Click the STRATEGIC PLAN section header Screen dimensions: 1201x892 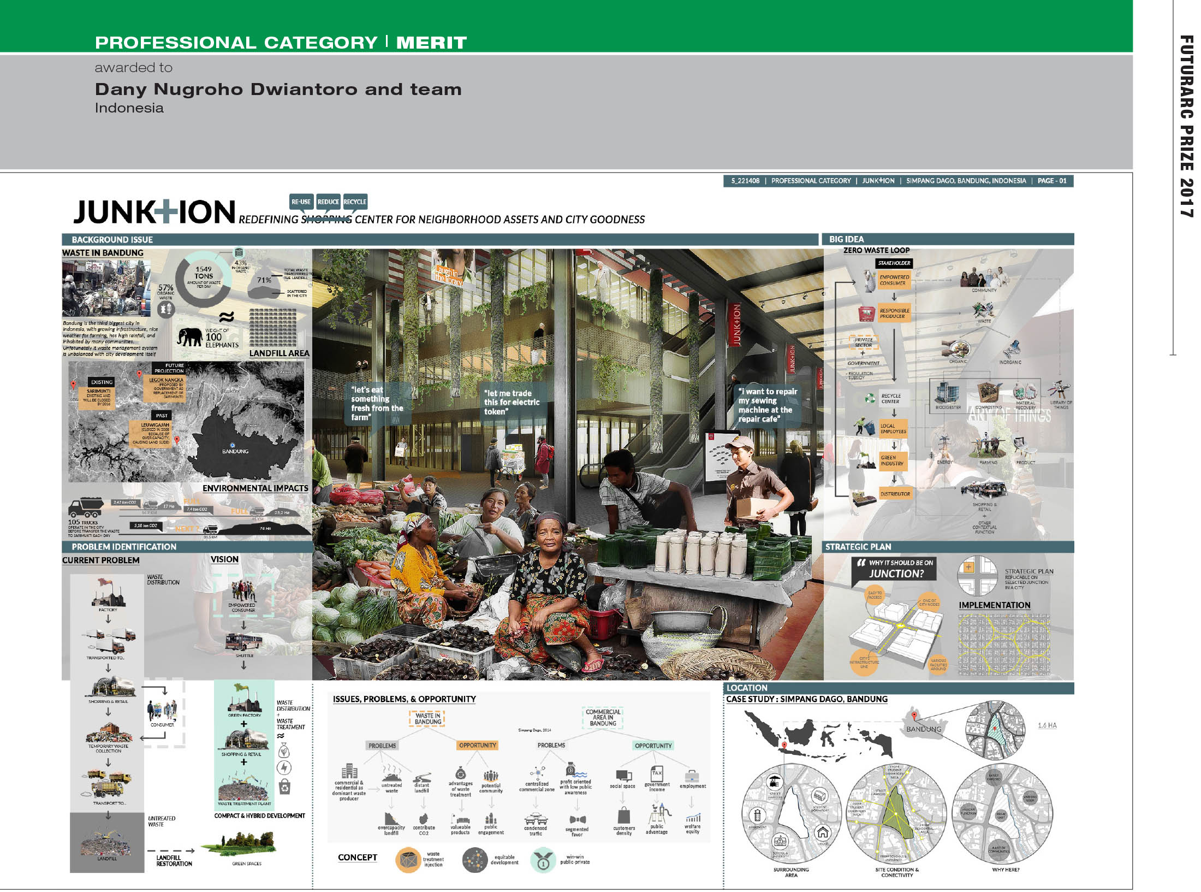click(948, 547)
